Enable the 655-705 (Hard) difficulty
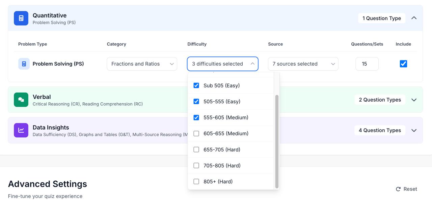 [196, 149]
